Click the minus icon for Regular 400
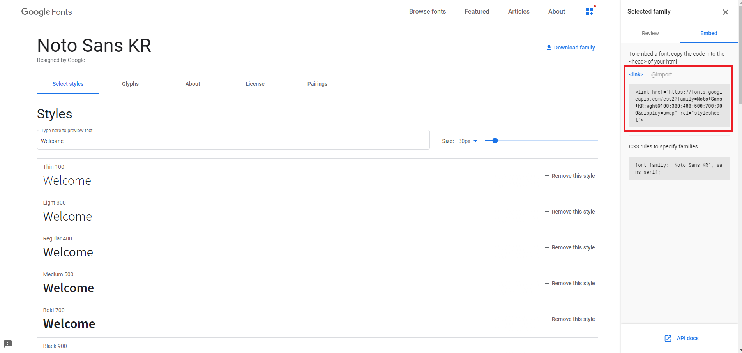Screen dimensions: 742x353 (546, 247)
